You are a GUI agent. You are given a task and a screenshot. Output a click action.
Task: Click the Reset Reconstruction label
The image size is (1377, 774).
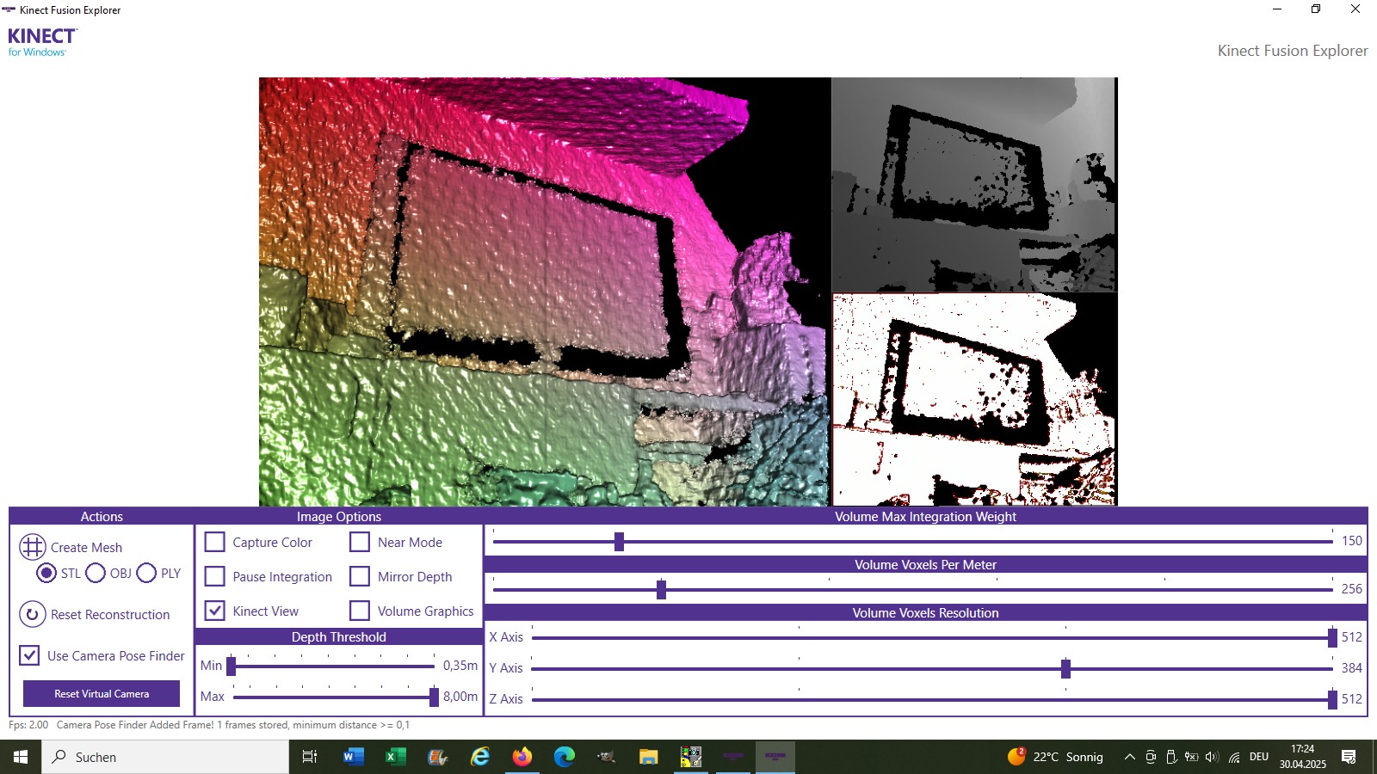[110, 614]
